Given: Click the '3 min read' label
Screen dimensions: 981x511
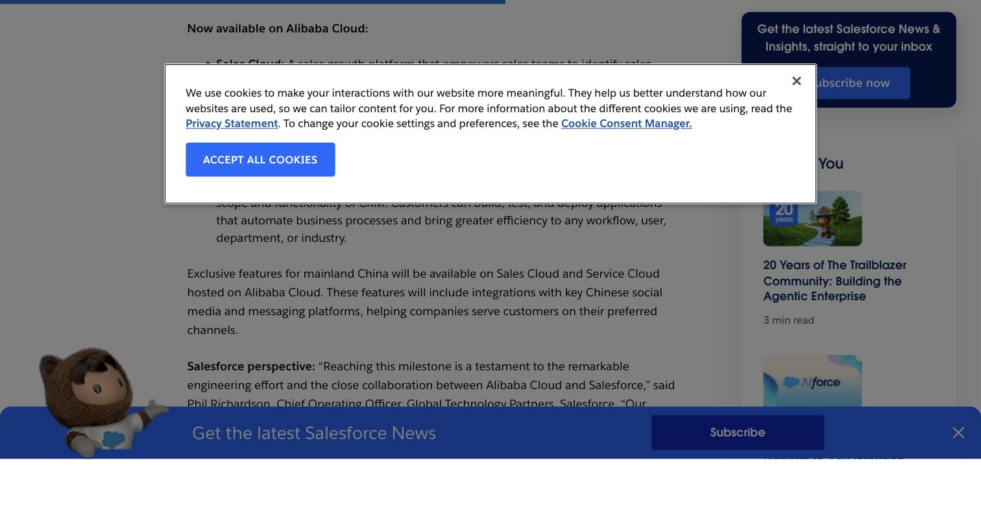Looking at the screenshot, I should (788, 320).
